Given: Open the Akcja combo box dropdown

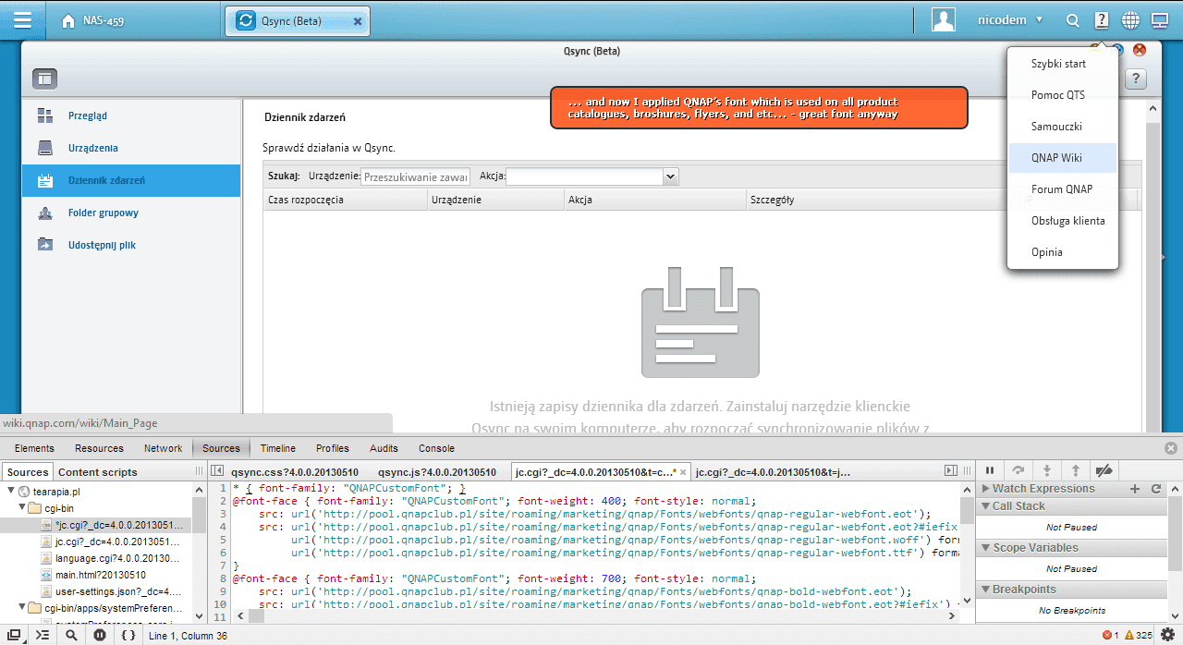Looking at the screenshot, I should tap(671, 176).
